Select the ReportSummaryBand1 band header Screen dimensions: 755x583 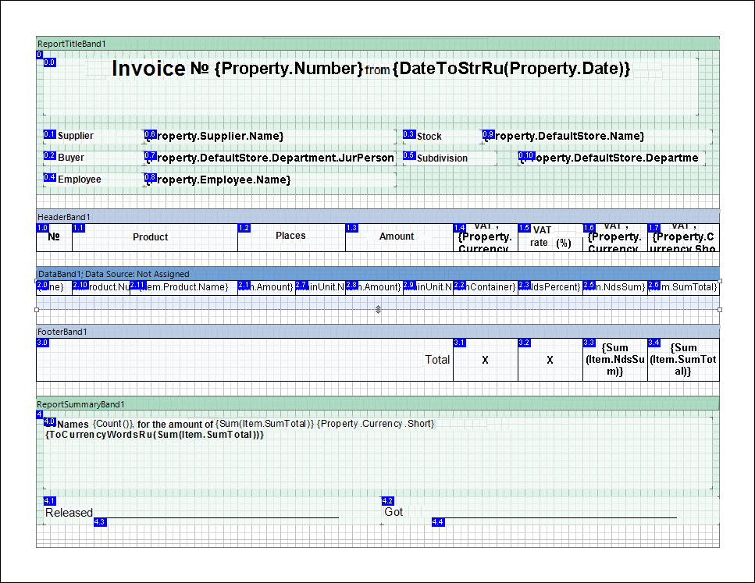point(378,404)
